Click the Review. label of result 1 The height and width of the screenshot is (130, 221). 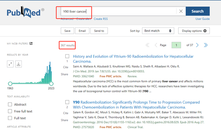(x=132, y=76)
